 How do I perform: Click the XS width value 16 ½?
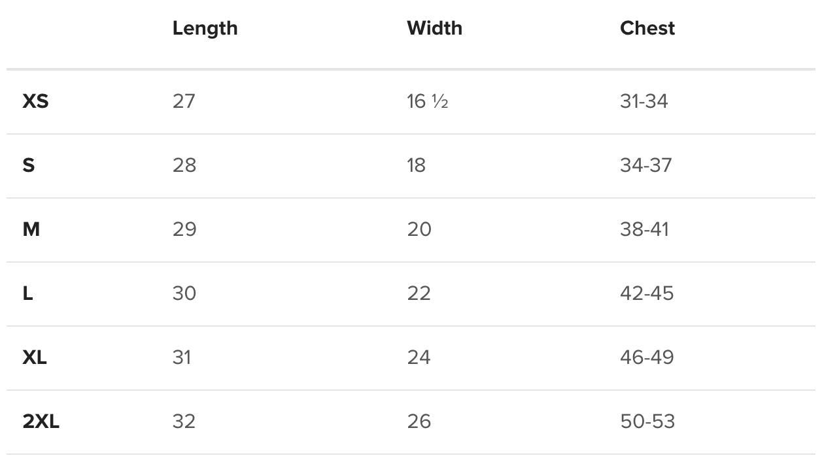point(427,101)
